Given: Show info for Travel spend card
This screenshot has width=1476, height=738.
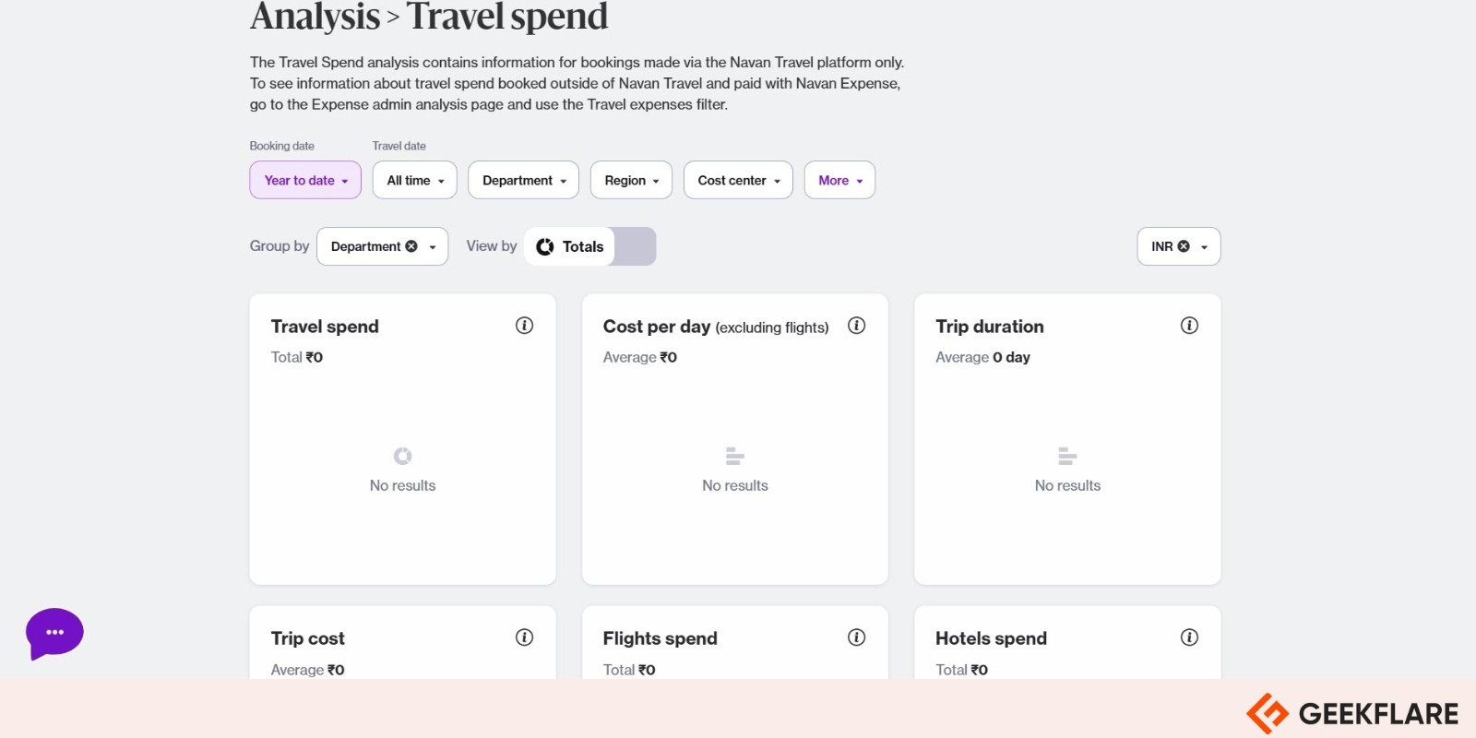Looking at the screenshot, I should pos(524,326).
